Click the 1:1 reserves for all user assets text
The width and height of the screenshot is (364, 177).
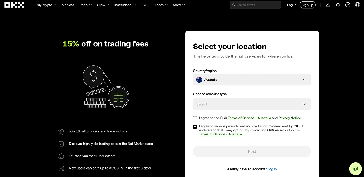pyautogui.click(x=92, y=156)
